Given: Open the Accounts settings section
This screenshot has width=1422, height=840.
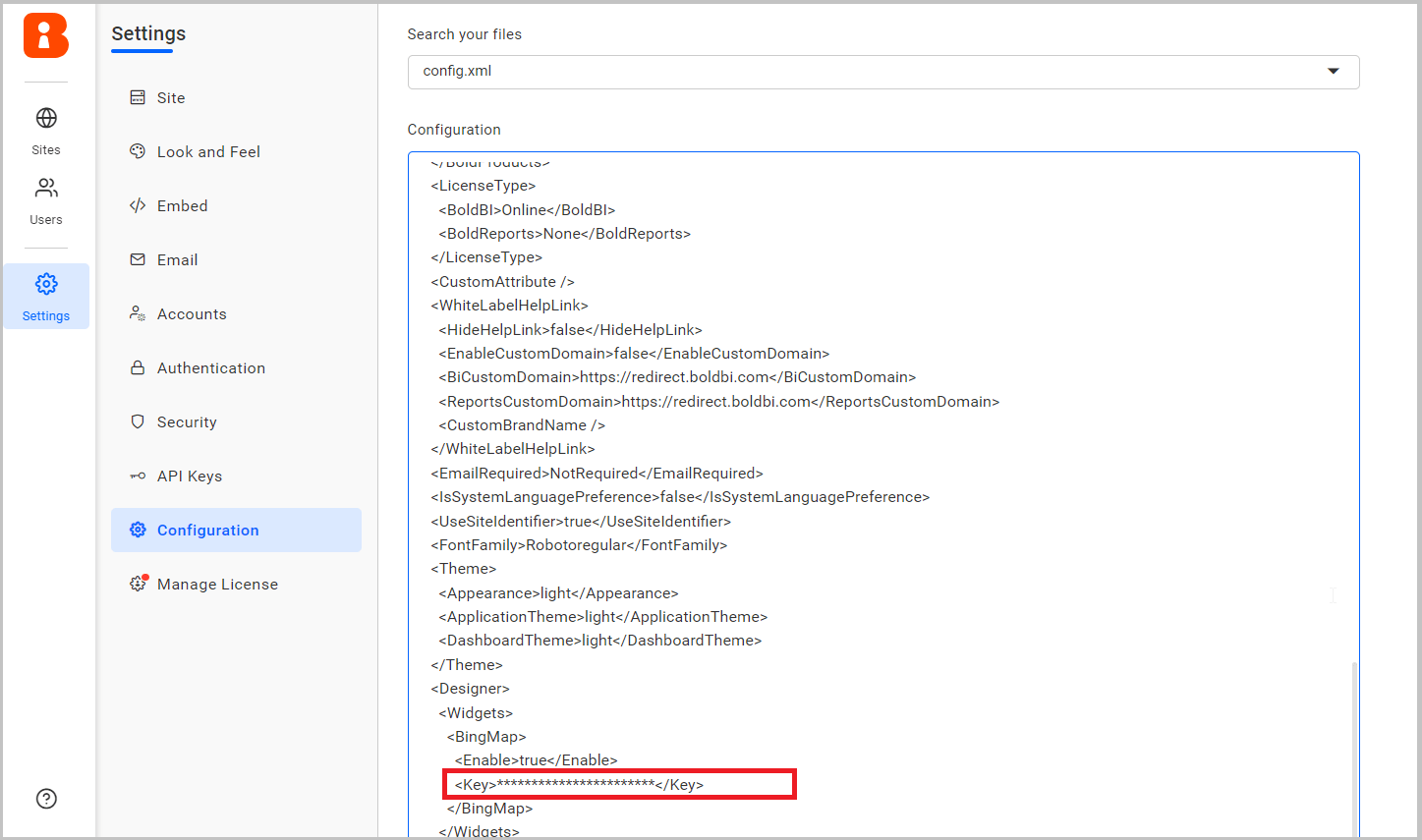Looking at the screenshot, I should tap(192, 313).
